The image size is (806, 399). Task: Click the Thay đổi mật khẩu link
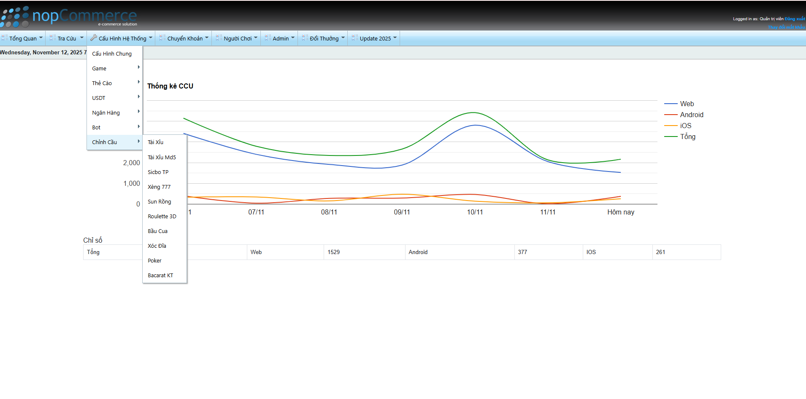pos(786,27)
